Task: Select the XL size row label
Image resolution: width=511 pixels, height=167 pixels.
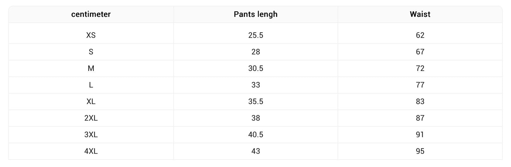Action: [x=91, y=102]
